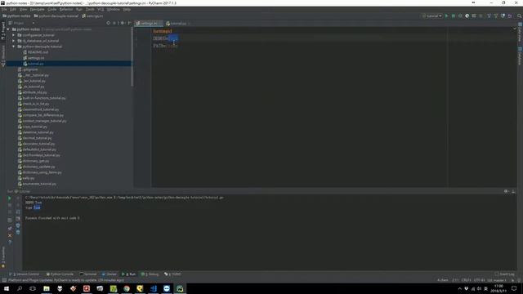Toggle tool window quick-access icon in status bar
Image resolution: width=523 pixels, height=294 pixels.
(4, 280)
